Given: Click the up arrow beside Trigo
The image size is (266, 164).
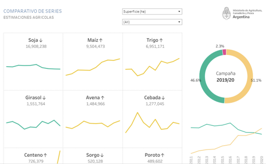Looking at the screenshot, I should point(161,40).
